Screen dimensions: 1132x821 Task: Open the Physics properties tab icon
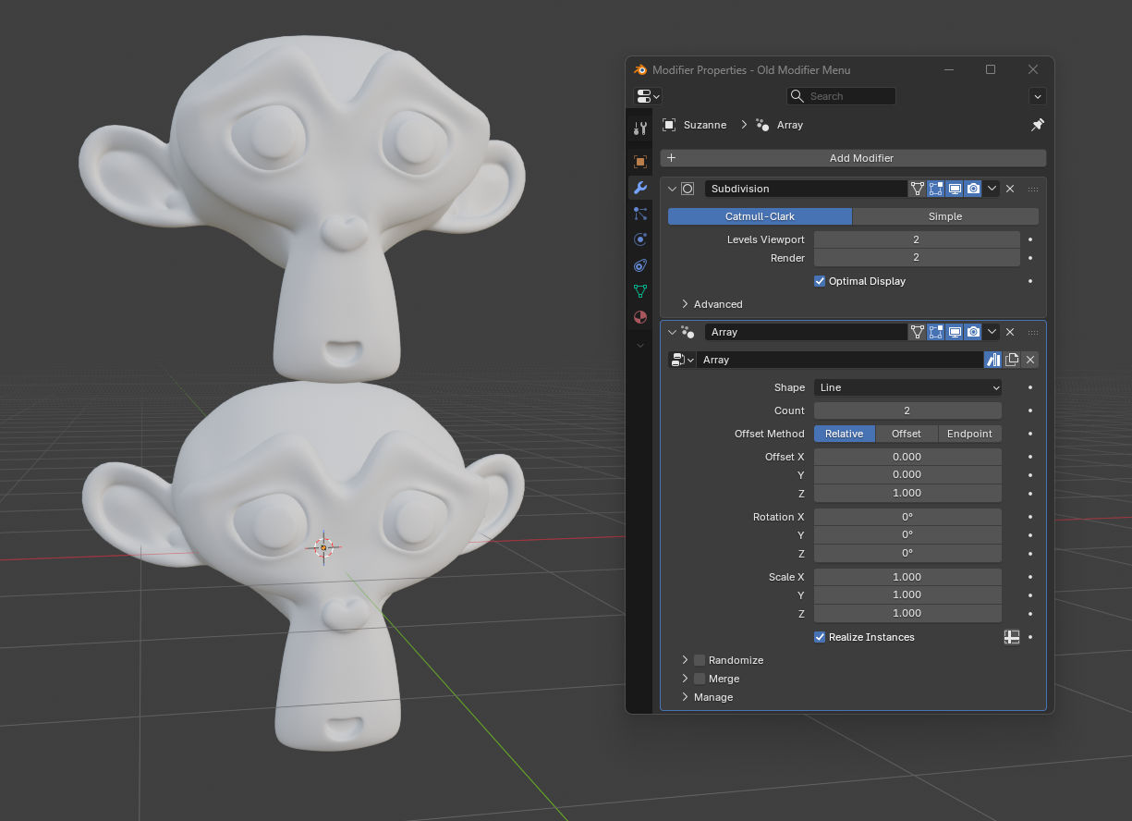coord(640,239)
